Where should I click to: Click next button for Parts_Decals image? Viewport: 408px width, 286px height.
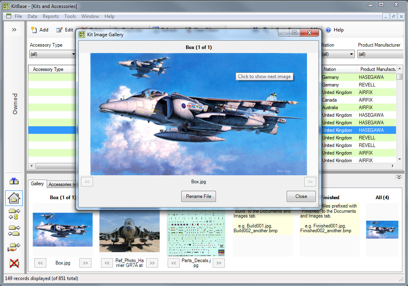pyautogui.click(x=219, y=263)
